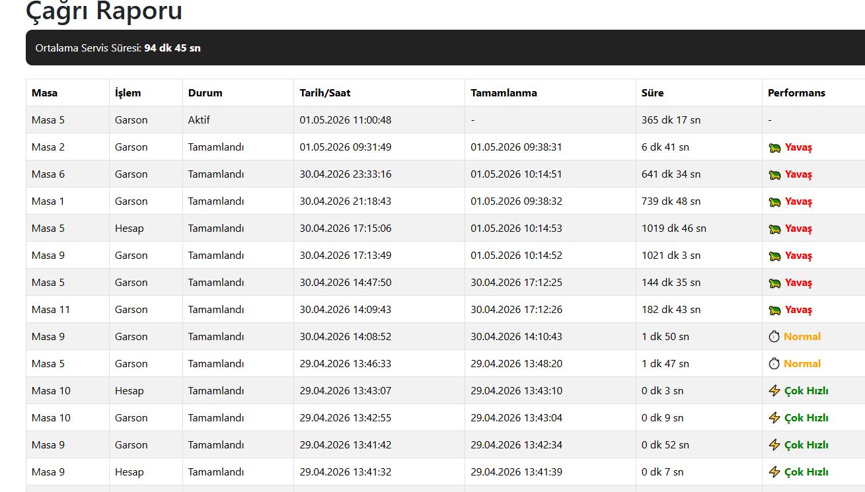Viewport: 865px width, 492px height.
Task: Click the duration 1019 dk 46 sn
Action: (x=673, y=228)
